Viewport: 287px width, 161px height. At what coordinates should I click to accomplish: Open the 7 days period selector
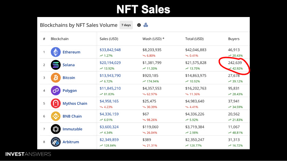(126, 25)
